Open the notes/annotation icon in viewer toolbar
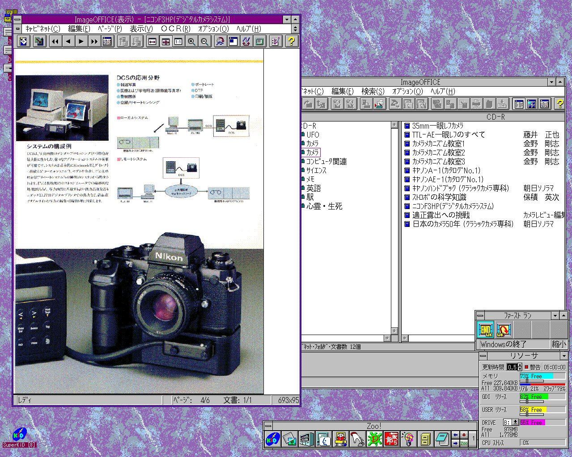The image size is (572, 457). 276,42
